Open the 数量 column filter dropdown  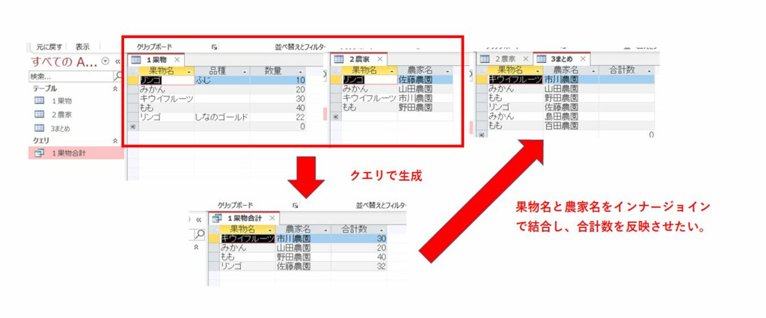[301, 71]
